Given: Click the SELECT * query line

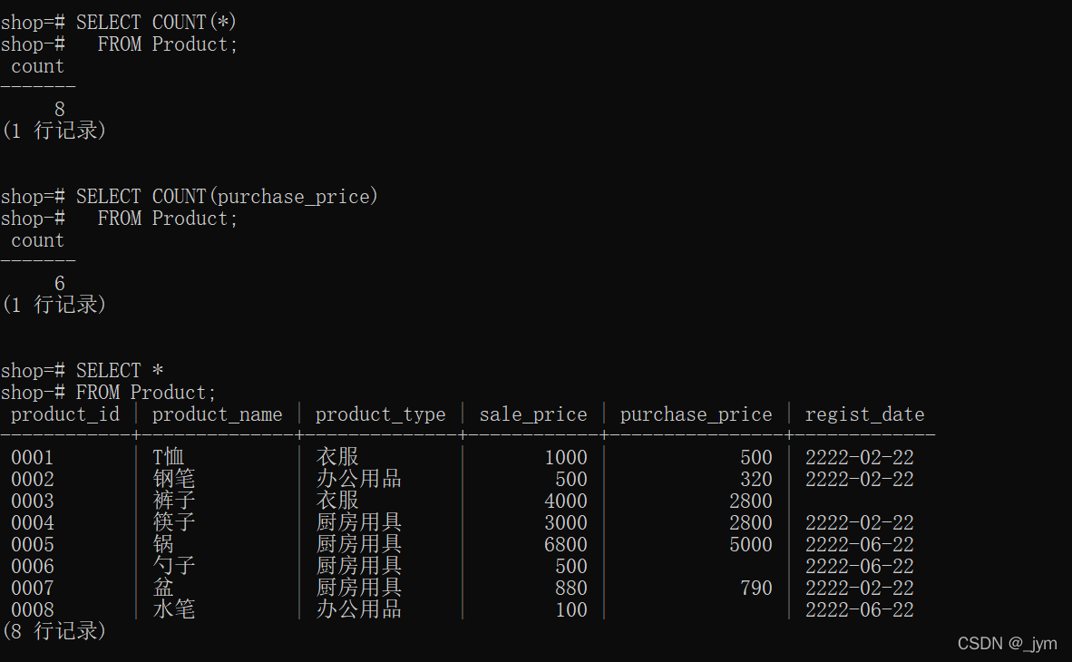Looking at the screenshot, I should pyautogui.click(x=119, y=370).
